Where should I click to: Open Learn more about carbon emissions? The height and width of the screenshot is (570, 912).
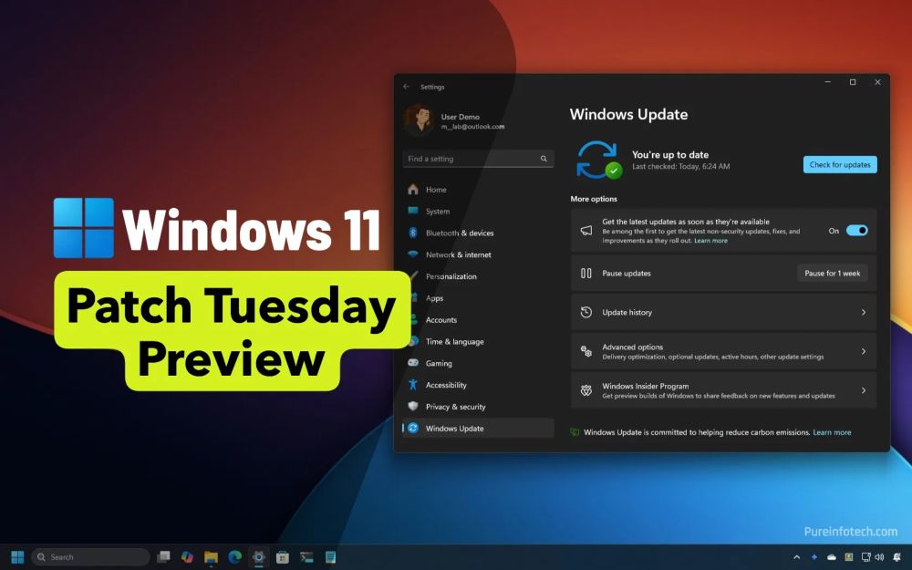pyautogui.click(x=832, y=432)
